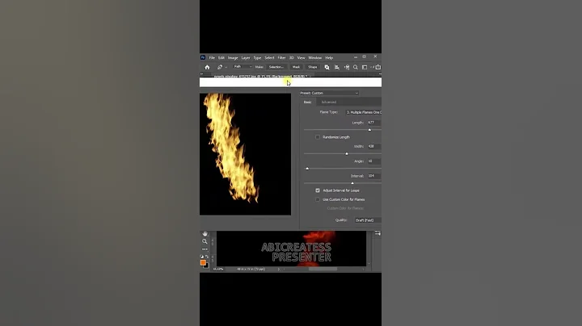Open the Select menu
The image size is (582, 326).
click(269, 58)
